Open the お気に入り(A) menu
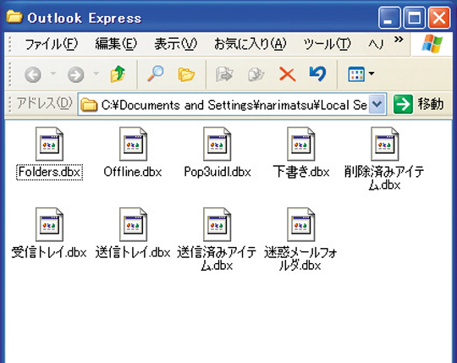457x363 pixels. [250, 44]
